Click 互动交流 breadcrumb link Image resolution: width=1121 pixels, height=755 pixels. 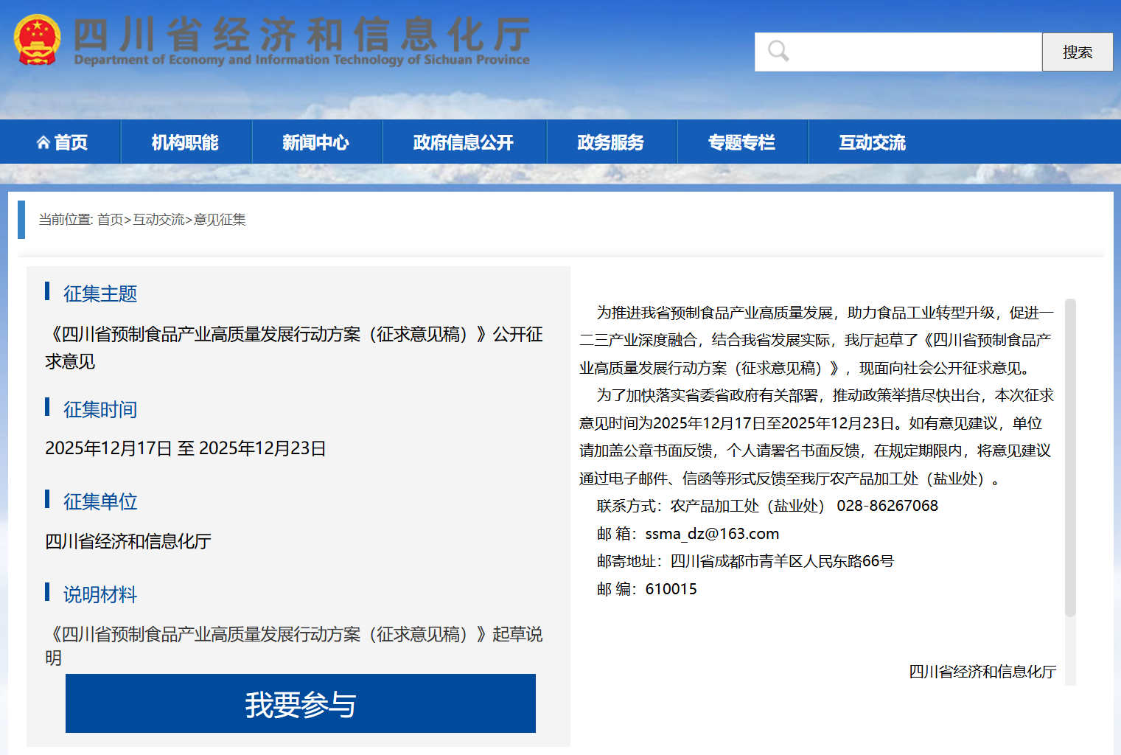pos(158,220)
